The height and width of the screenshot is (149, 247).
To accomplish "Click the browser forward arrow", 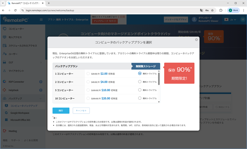I will point(9,10).
